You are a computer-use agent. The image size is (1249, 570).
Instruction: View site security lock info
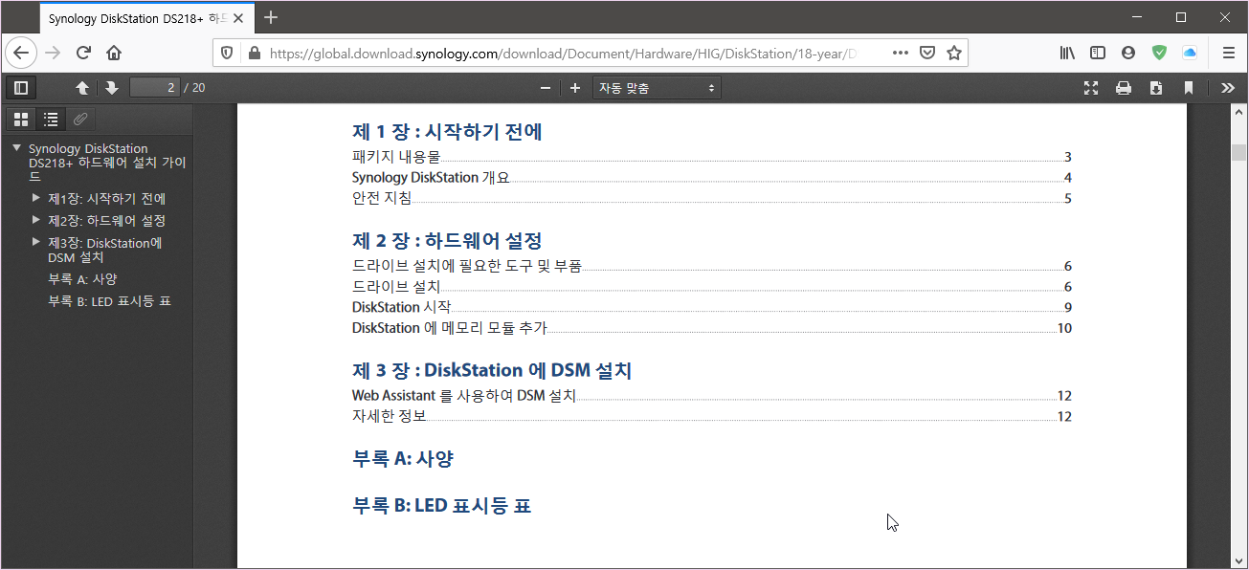point(254,54)
